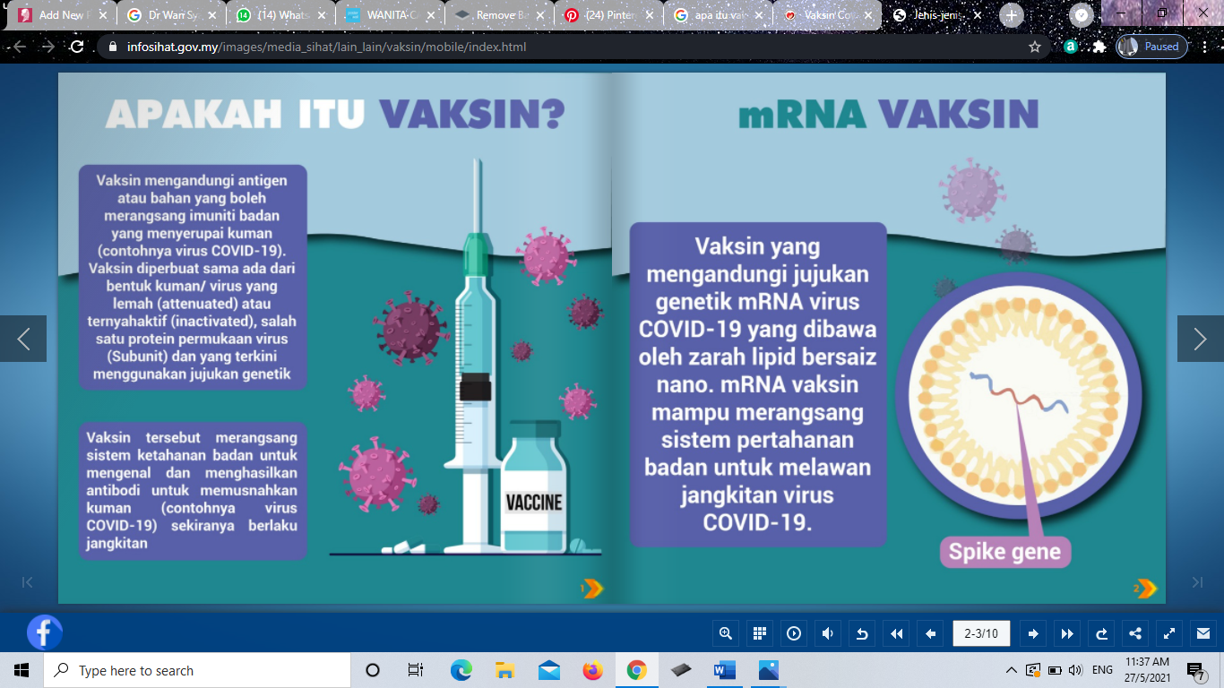
Task: Toggle the hidden icons chevron in system tray
Action: (1012, 668)
